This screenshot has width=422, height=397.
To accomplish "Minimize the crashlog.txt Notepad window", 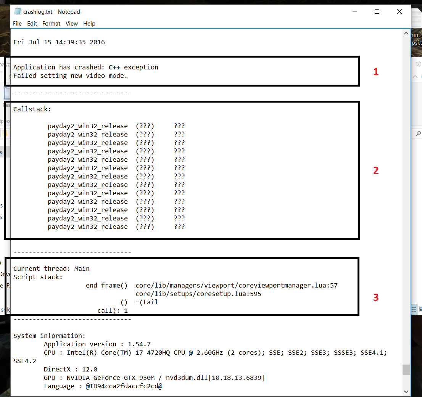I will pyautogui.click(x=355, y=11).
